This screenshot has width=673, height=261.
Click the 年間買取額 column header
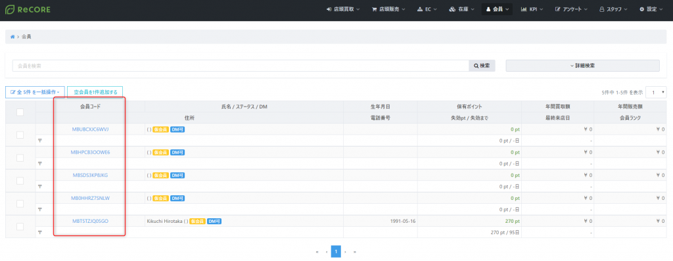pyautogui.click(x=558, y=107)
